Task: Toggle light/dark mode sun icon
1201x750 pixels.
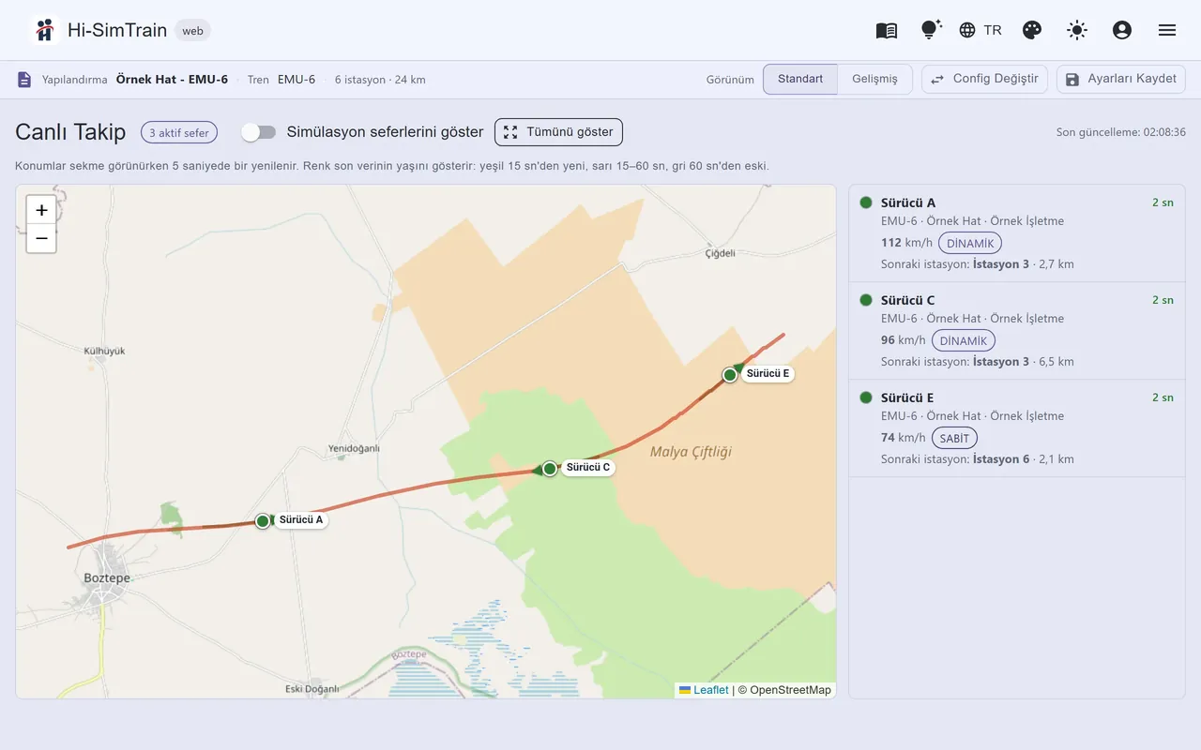Action: pyautogui.click(x=1077, y=30)
